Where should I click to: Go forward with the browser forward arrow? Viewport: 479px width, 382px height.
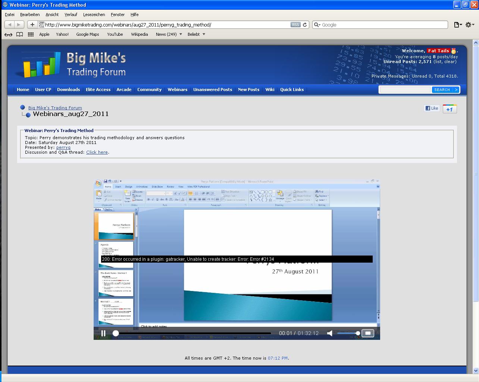tap(19, 25)
